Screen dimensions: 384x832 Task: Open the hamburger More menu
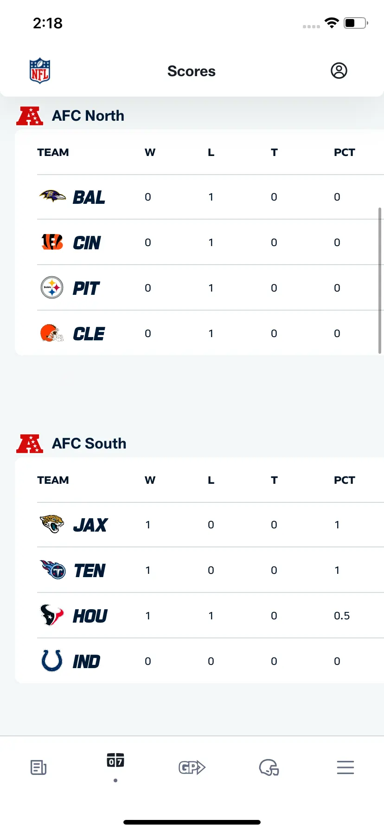pos(346,767)
